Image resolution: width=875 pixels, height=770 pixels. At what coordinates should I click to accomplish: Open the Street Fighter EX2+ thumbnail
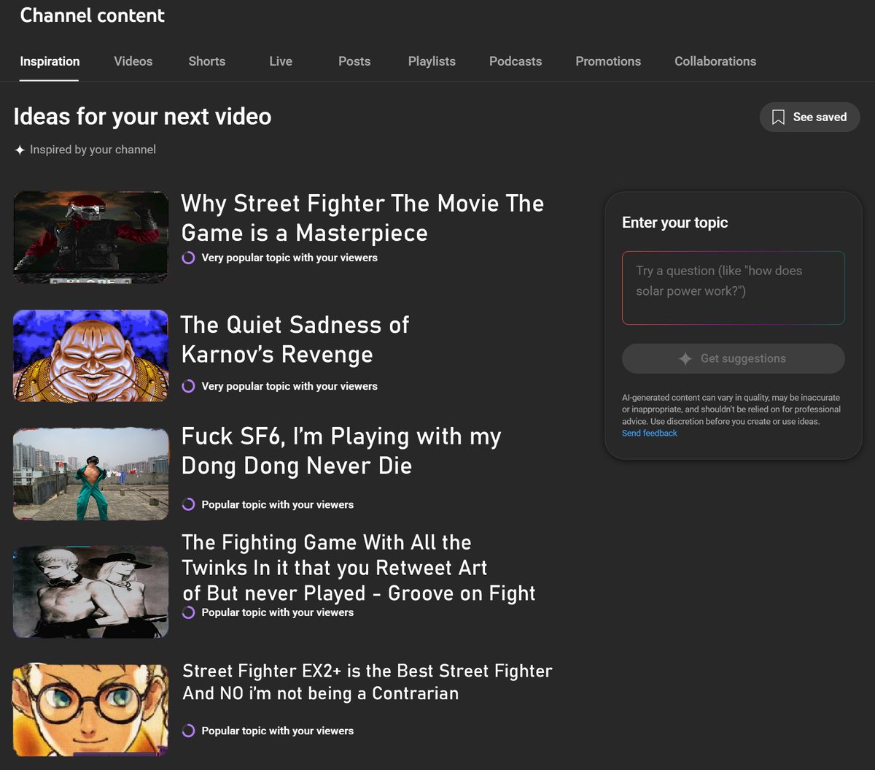click(91, 709)
